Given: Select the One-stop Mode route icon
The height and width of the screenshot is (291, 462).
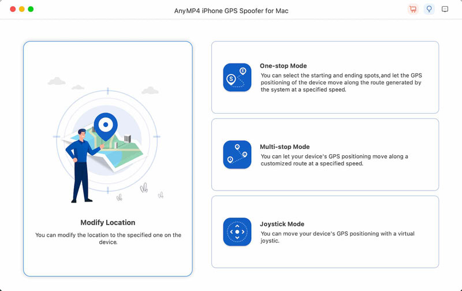Looking at the screenshot, I should tap(237, 77).
